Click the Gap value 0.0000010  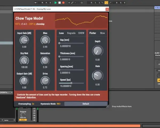point(65,46)
